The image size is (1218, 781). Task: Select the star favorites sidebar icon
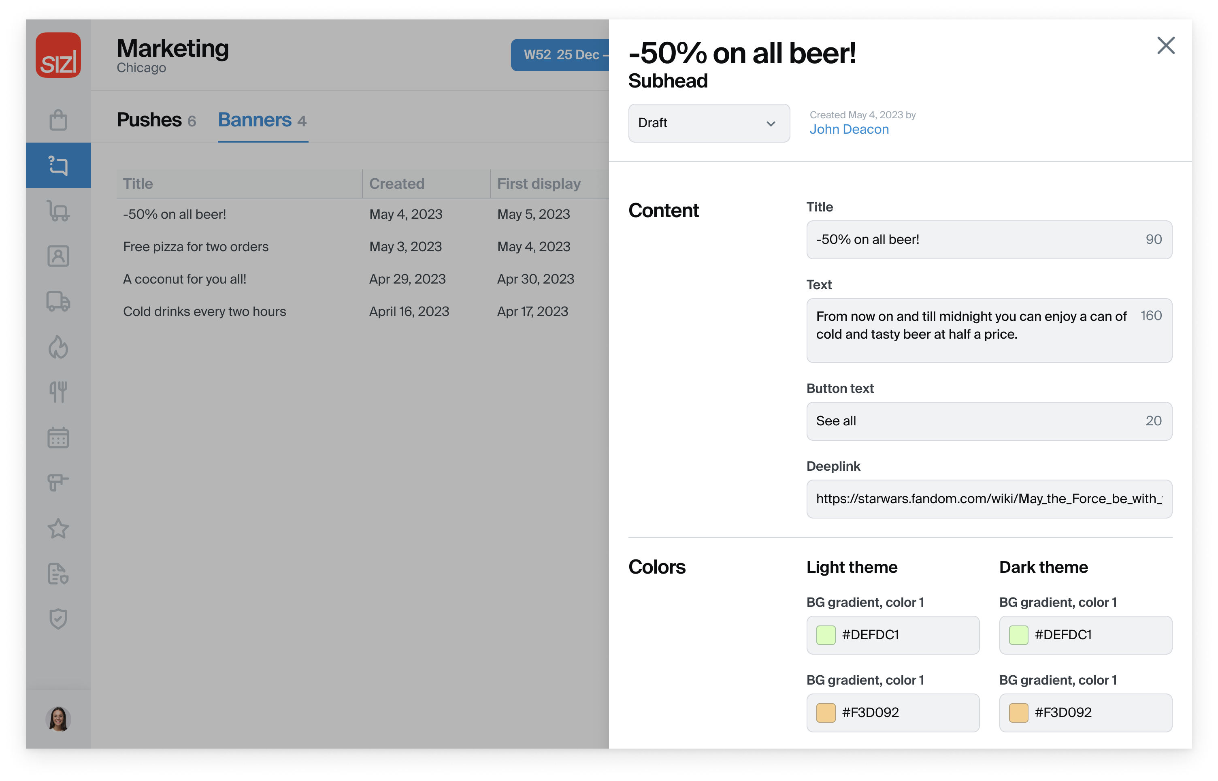58,529
